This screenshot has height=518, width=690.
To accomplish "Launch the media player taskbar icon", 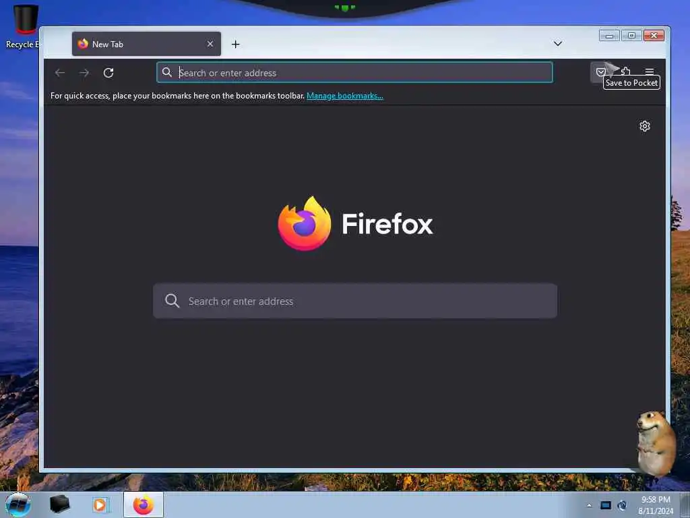I will coord(100,505).
